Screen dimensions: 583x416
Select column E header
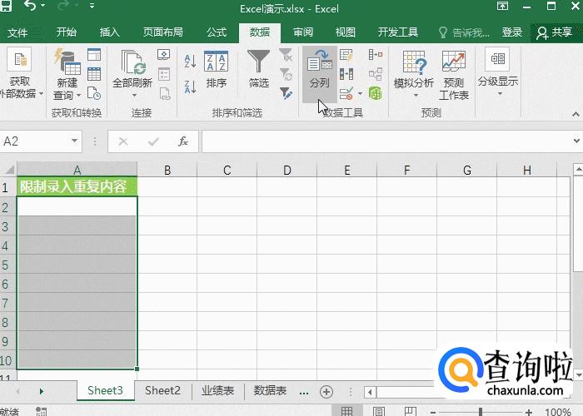coord(347,171)
